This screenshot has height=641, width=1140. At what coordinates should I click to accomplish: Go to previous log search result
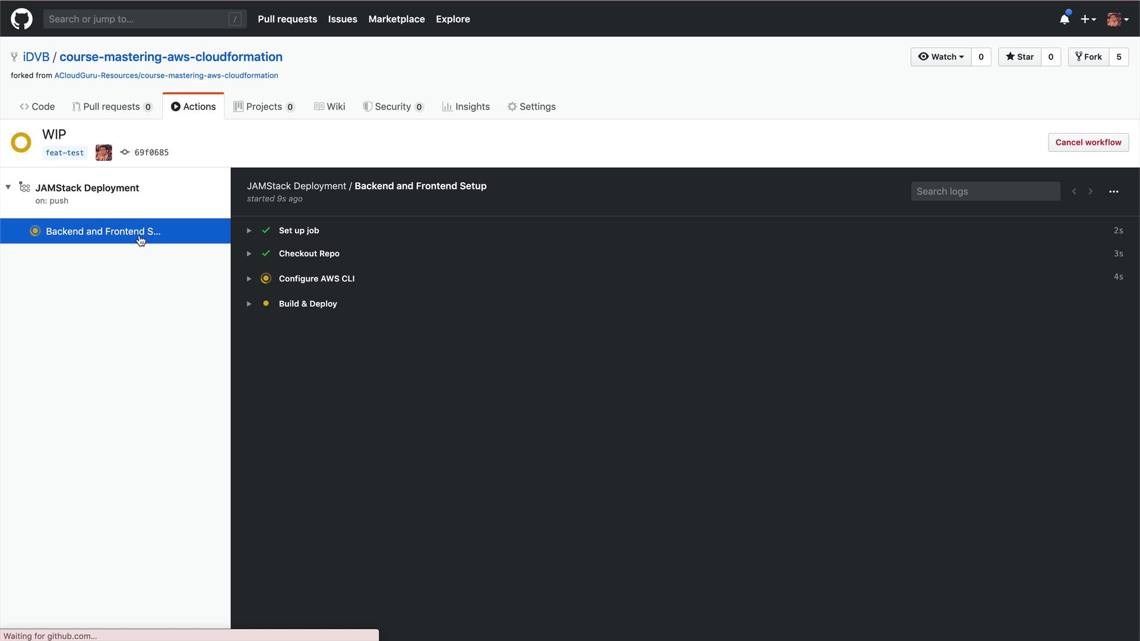(1073, 192)
